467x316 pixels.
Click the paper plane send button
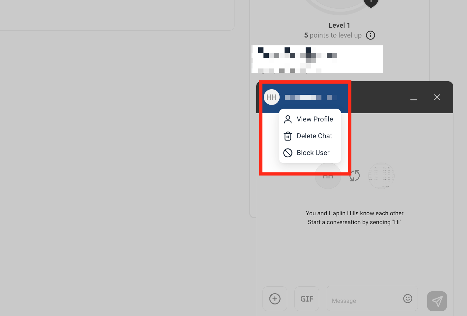point(437,301)
